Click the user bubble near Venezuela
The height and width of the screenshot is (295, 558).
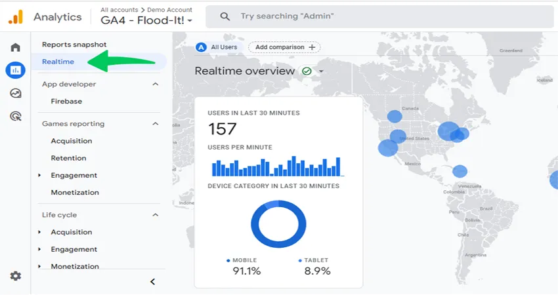point(460,171)
